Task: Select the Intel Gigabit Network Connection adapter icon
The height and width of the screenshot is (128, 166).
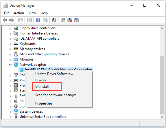Action: tap(21, 70)
